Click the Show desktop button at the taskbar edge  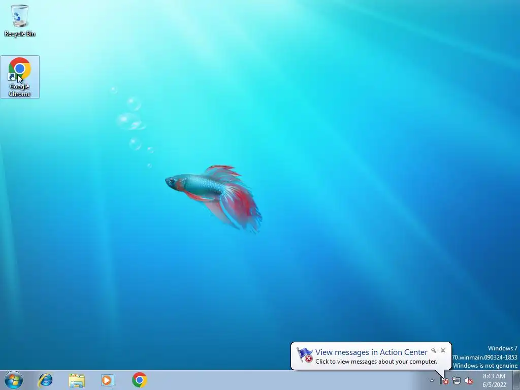(516, 380)
